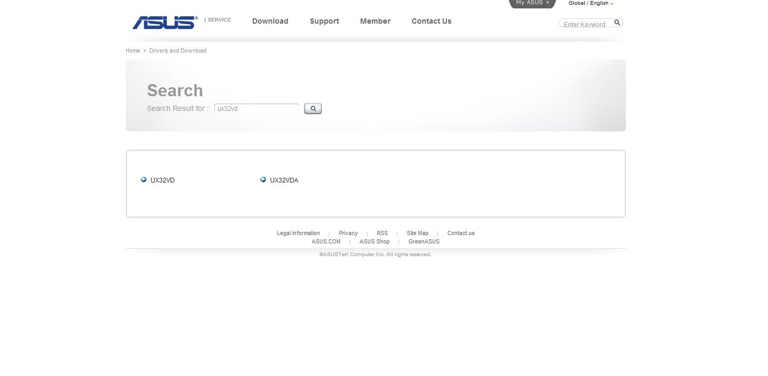Click the blue bullet icon beside UX32VD
The width and height of the screenshot is (768, 376).
[x=144, y=180]
